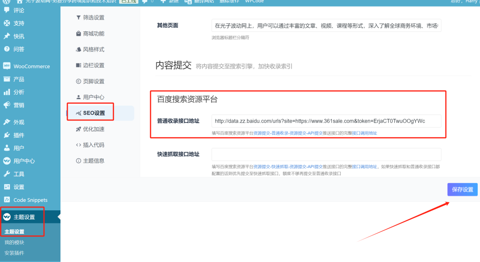Click the 浏览器标题栏分隔符 hint text
The image size is (480, 262).
coord(230,38)
